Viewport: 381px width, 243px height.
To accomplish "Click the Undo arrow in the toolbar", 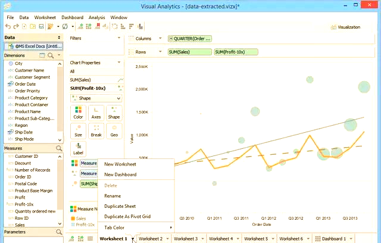I will [8, 26].
